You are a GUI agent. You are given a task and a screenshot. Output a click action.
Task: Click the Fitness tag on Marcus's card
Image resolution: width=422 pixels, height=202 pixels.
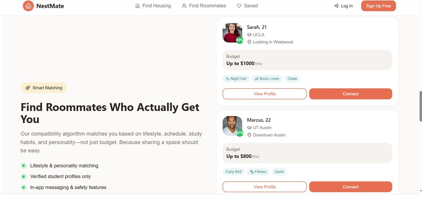pos(258,172)
